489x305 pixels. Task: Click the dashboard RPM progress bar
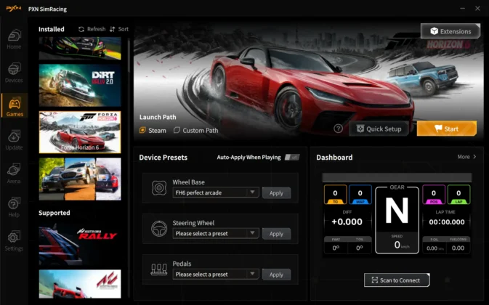click(x=397, y=178)
